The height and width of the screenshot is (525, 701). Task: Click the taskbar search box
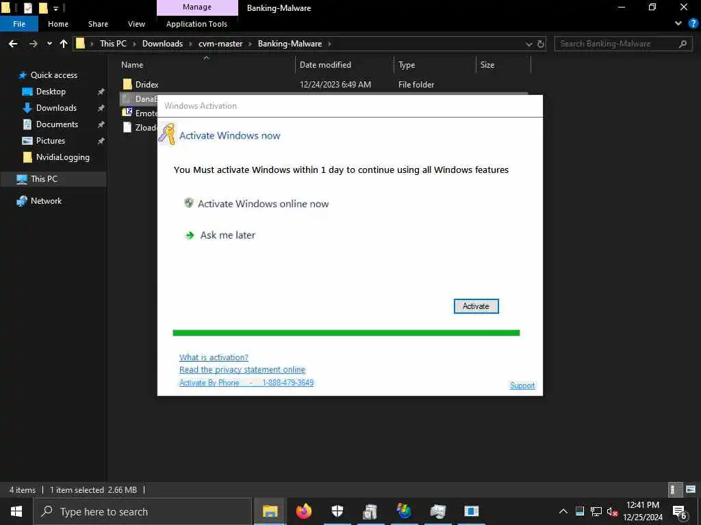coord(143,511)
